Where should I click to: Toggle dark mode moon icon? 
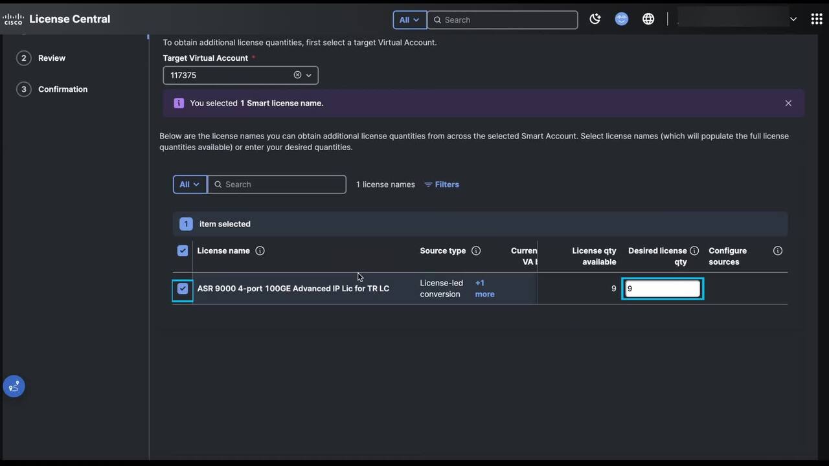tap(595, 19)
